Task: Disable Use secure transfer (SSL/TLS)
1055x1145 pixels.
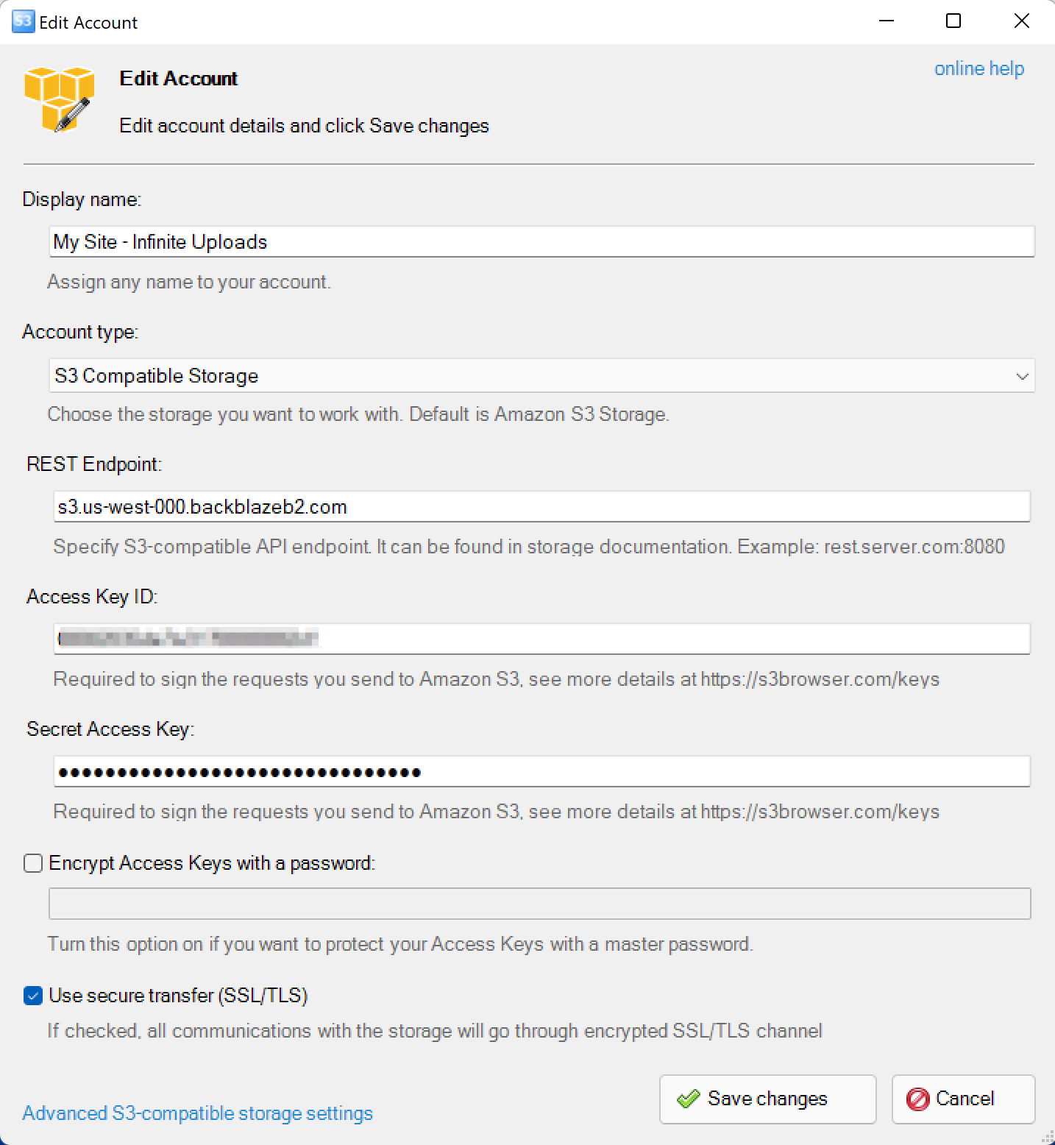Action: click(32, 996)
